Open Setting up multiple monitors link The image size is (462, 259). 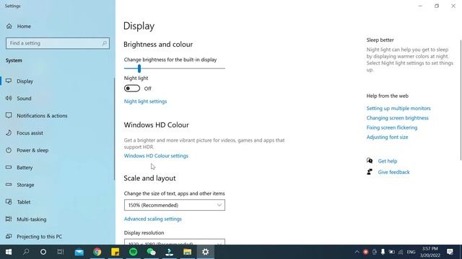coord(398,109)
